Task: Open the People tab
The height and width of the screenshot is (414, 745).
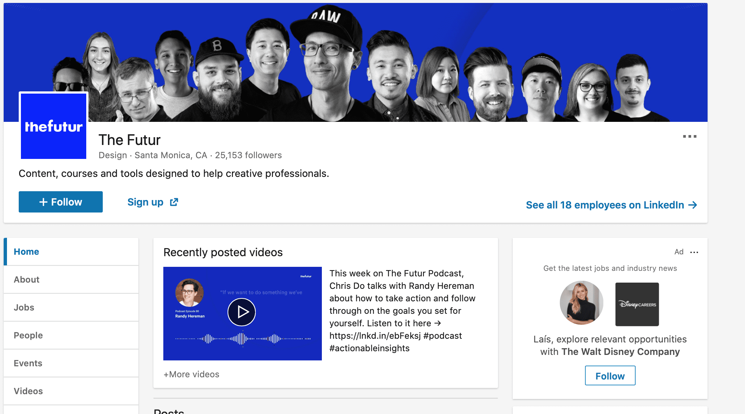Action: pyautogui.click(x=71, y=335)
